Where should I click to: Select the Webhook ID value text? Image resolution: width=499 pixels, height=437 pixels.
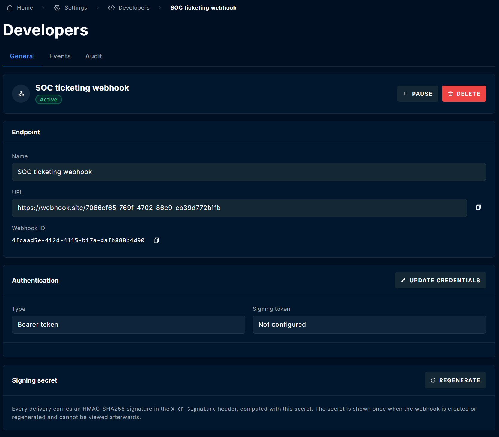(x=78, y=240)
